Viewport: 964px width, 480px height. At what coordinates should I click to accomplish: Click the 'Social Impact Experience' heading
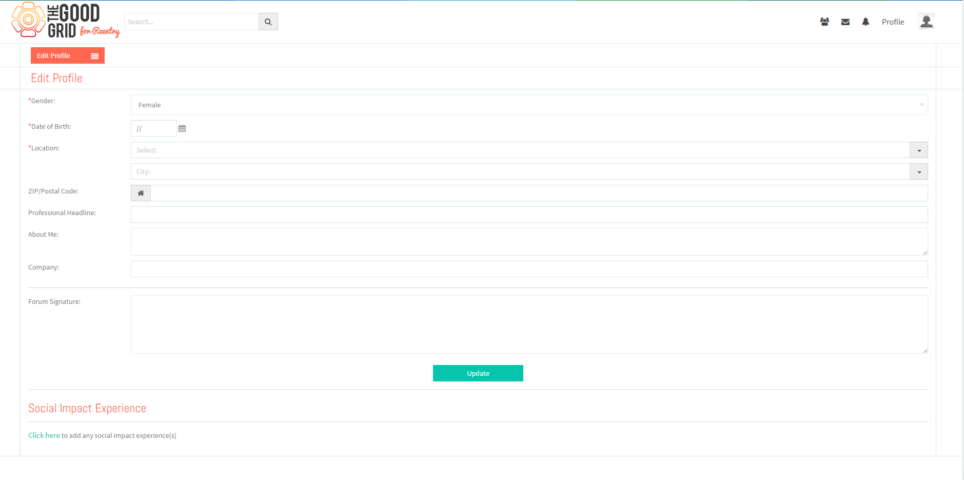tap(87, 408)
